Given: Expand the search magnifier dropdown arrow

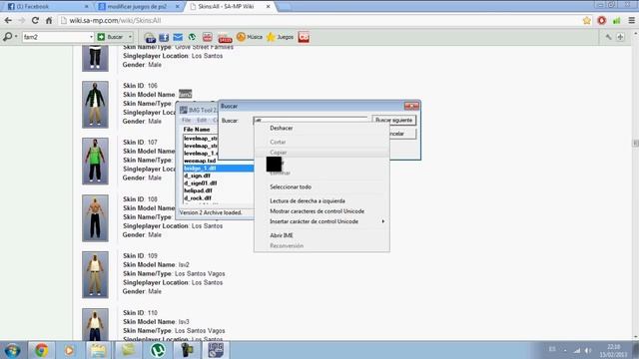Looking at the screenshot, I should [16, 37].
